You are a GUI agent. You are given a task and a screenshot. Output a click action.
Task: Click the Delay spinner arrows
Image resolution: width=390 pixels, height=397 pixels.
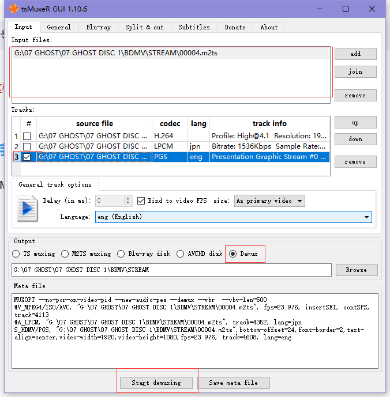point(128,201)
